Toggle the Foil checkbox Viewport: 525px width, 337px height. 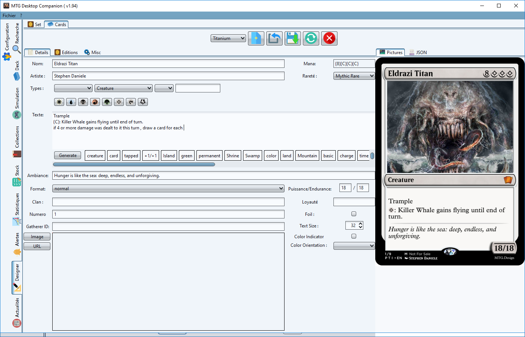click(354, 214)
